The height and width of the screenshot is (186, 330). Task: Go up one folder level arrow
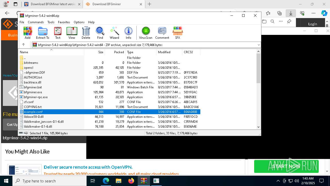pos(23,45)
